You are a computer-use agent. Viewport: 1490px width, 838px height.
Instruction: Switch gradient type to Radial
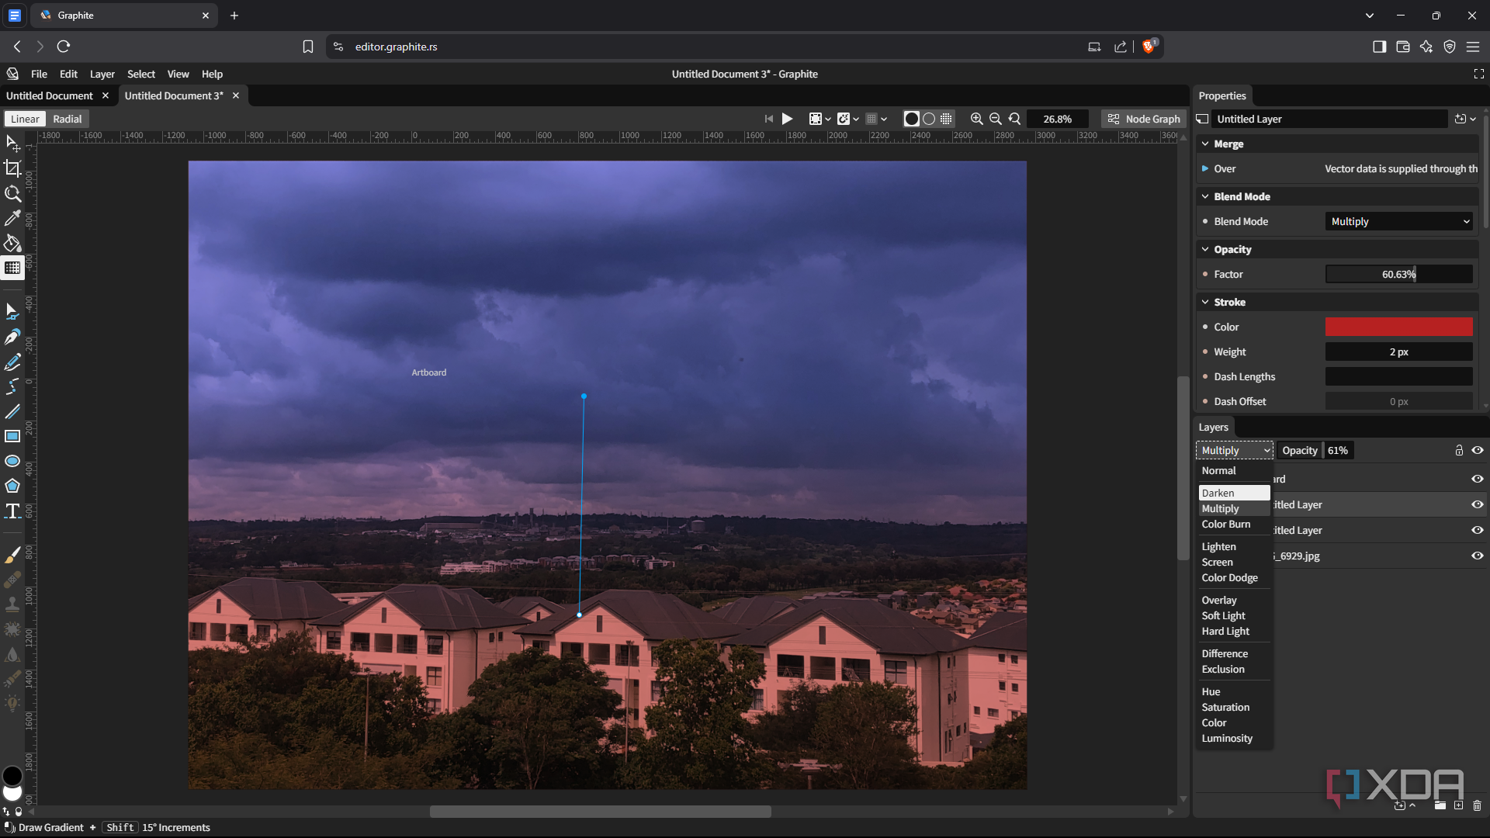coord(67,119)
